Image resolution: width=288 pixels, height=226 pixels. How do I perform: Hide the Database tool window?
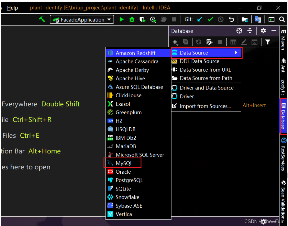coord(274,31)
